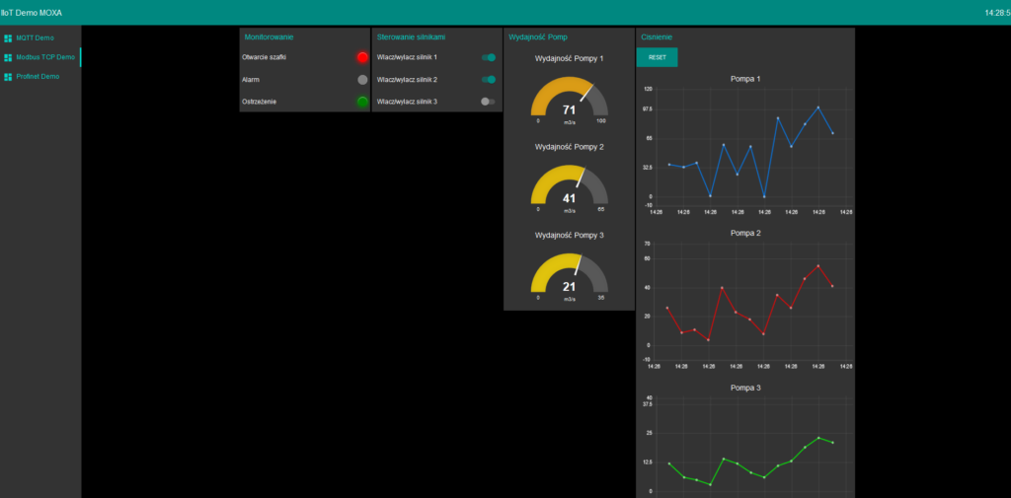Open the MQTT Demo tab label
1011x498 pixels.
click(x=35, y=37)
